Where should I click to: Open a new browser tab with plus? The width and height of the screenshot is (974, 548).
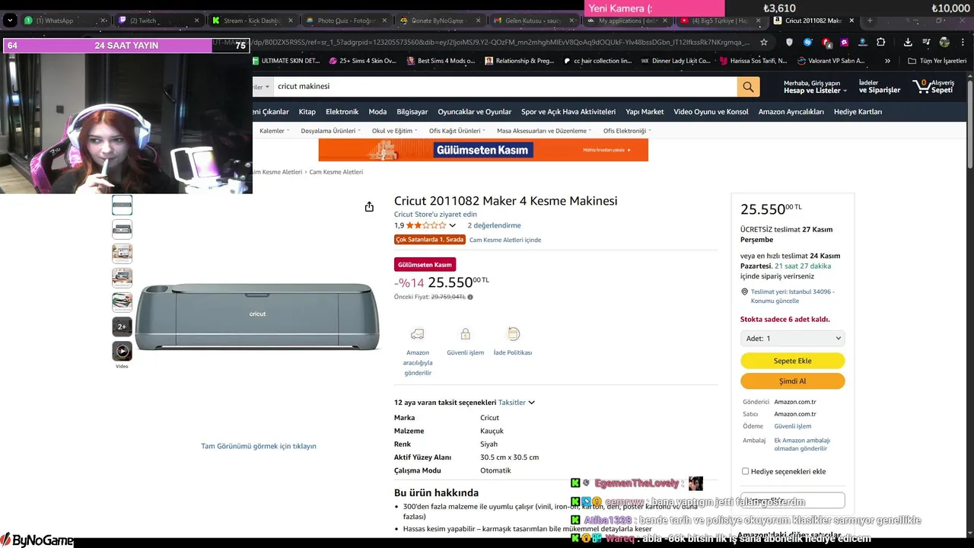point(870,21)
